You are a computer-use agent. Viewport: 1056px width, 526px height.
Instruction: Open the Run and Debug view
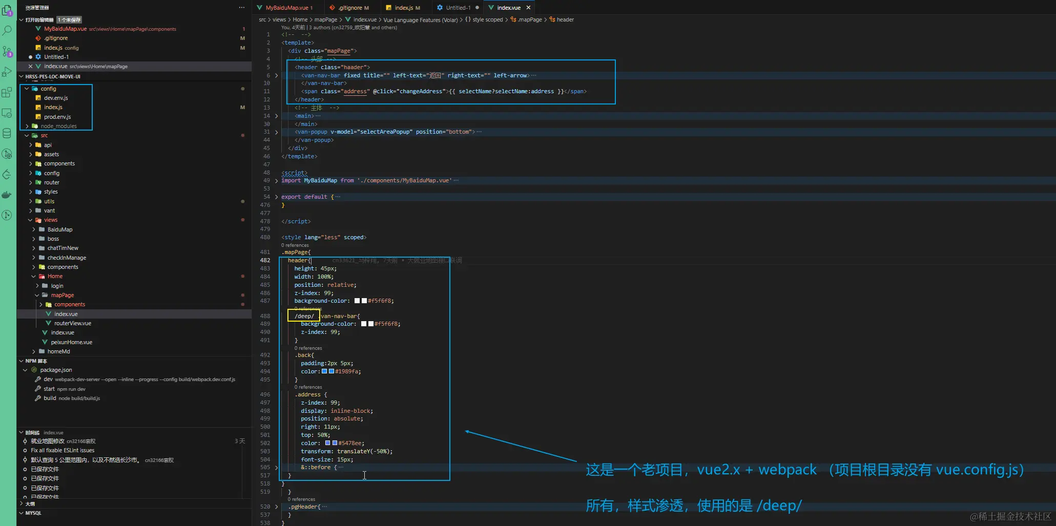click(x=7, y=72)
